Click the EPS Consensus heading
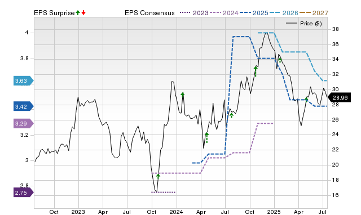Screen dimensions: 361x215 click(x=149, y=13)
